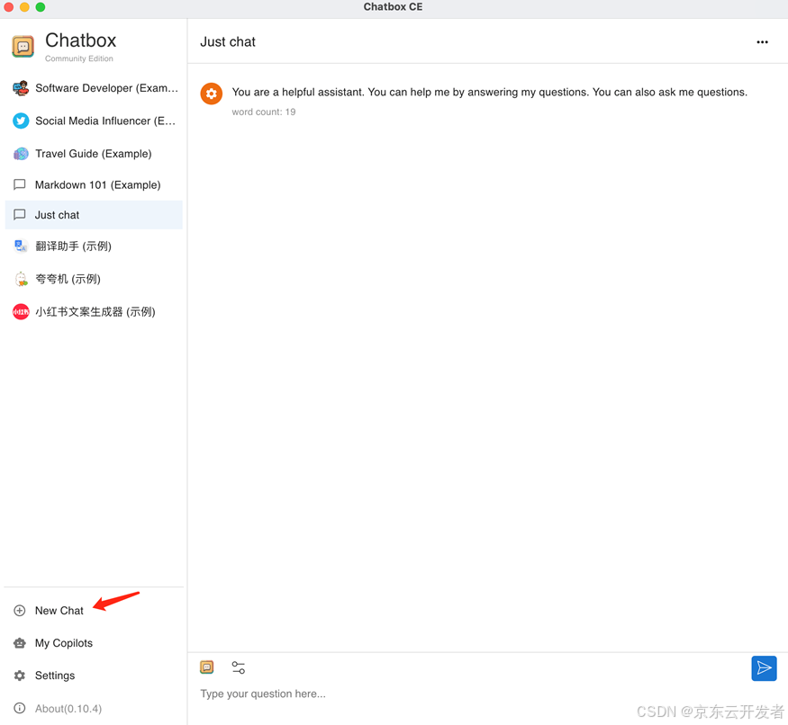Image resolution: width=788 pixels, height=725 pixels.
Task: Click the Travel Guide globe avatar icon
Action: pos(21,154)
